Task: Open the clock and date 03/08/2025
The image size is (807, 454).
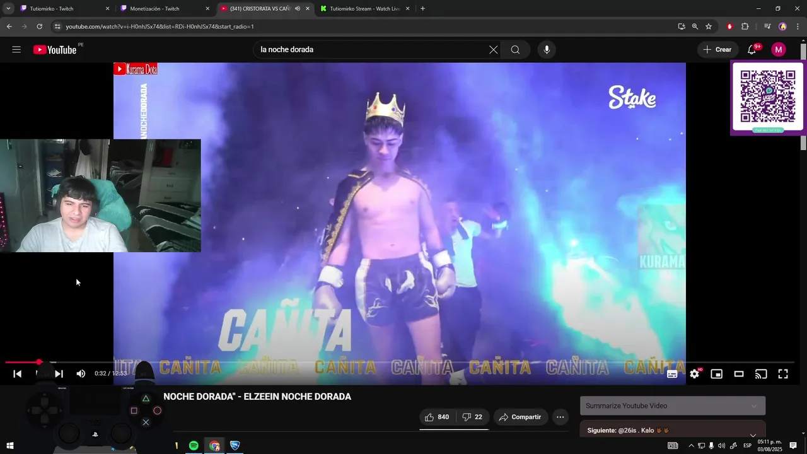Action: pos(770,446)
